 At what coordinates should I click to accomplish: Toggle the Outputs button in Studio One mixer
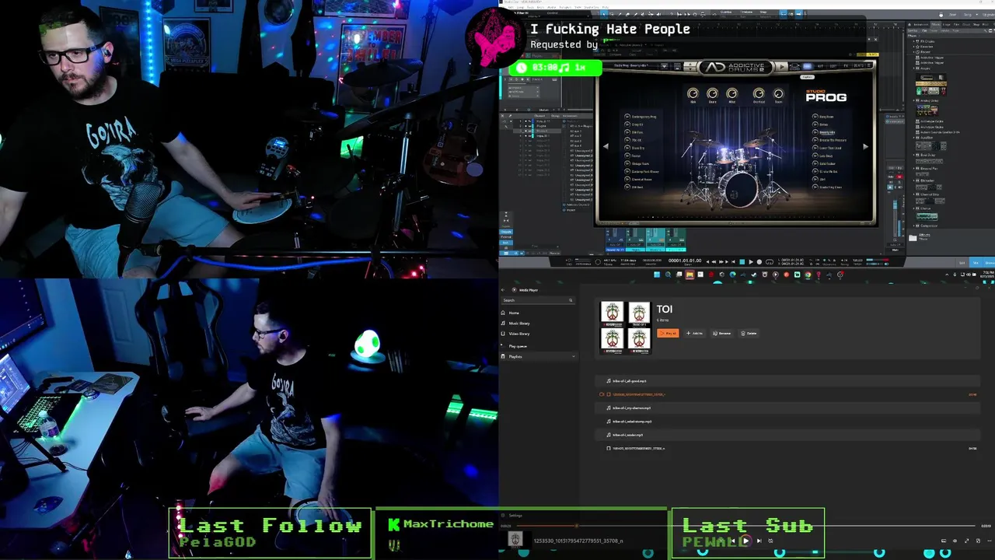coord(506,232)
